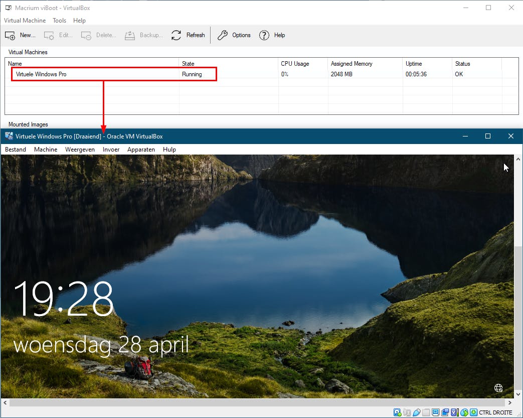Image resolution: width=523 pixels, height=418 pixels.
Task: Click the USB devices status icon
Action: [417, 412]
